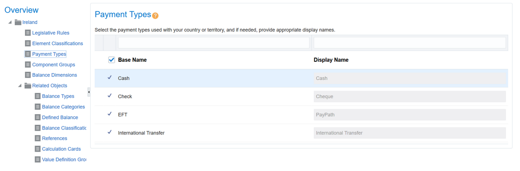Viewport: 520px width, 171px height.
Task: Toggle the checkmark for the Check row
Action: pos(110,96)
